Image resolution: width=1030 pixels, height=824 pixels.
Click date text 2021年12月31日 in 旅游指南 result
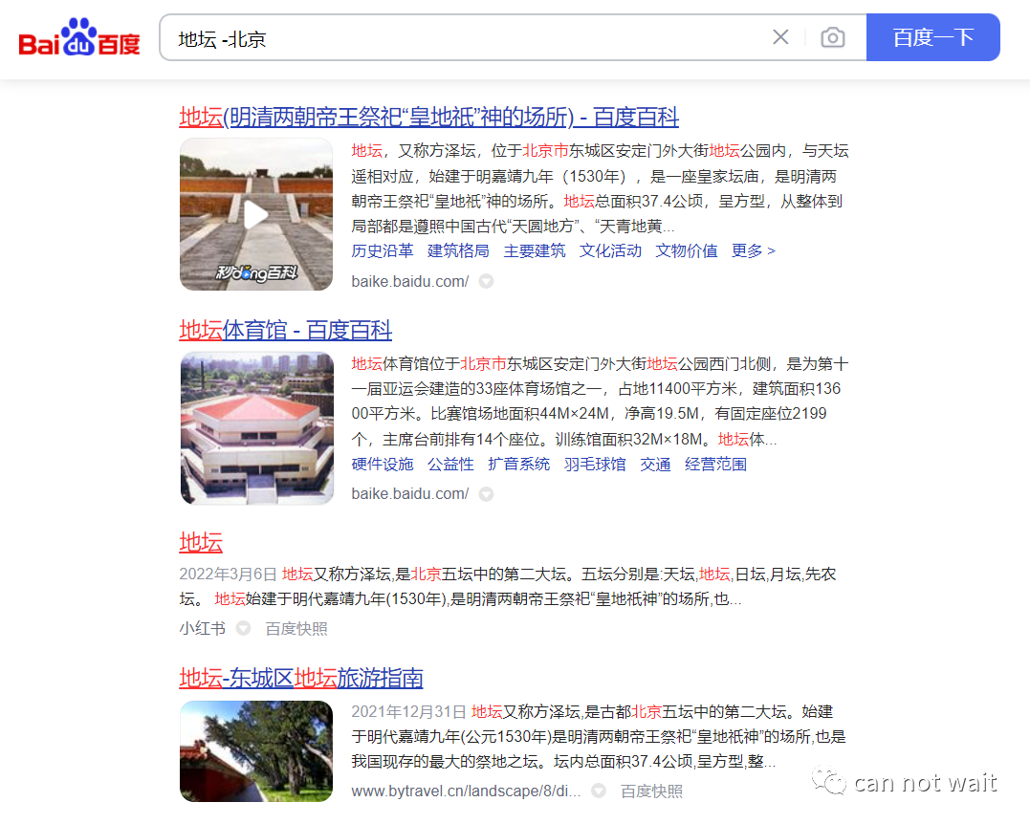pyautogui.click(x=408, y=712)
